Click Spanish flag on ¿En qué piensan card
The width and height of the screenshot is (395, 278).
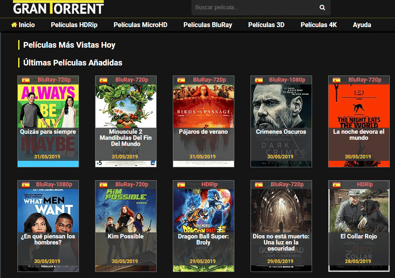(25, 185)
